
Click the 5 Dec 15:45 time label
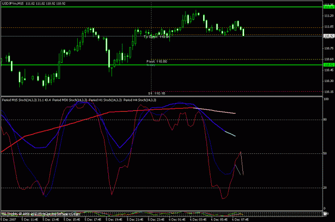72,220
